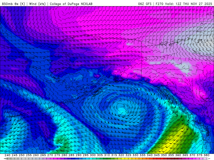
Task: Choose the 315 legend label
Action: [x=114, y=155]
